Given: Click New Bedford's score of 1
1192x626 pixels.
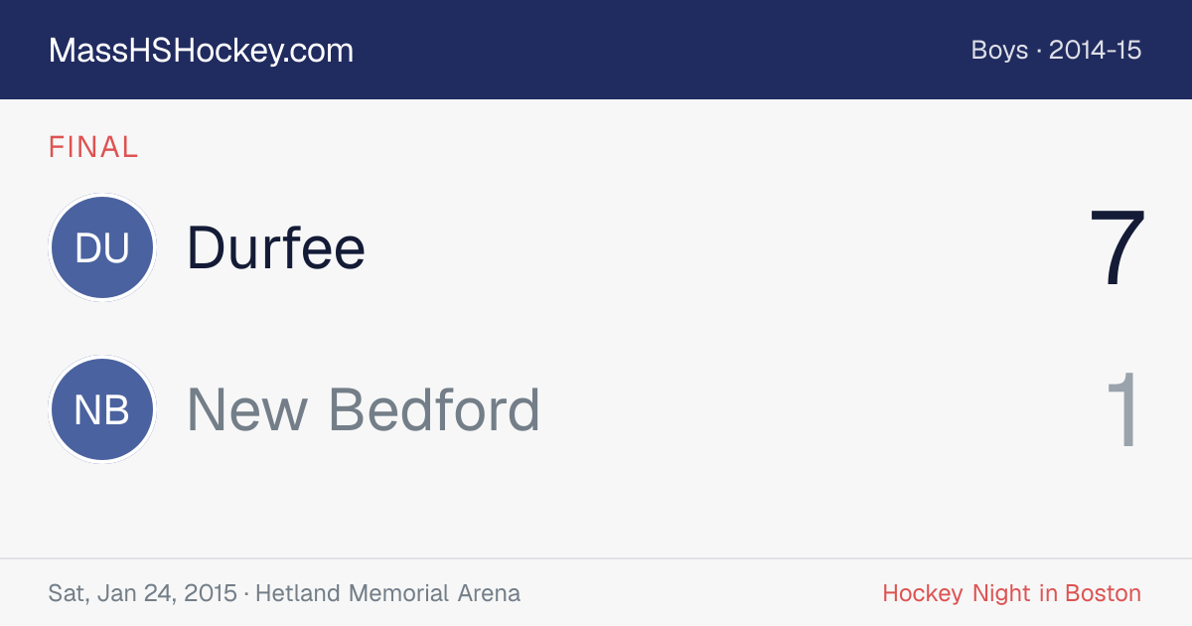Looking at the screenshot, I should 1123,409.
